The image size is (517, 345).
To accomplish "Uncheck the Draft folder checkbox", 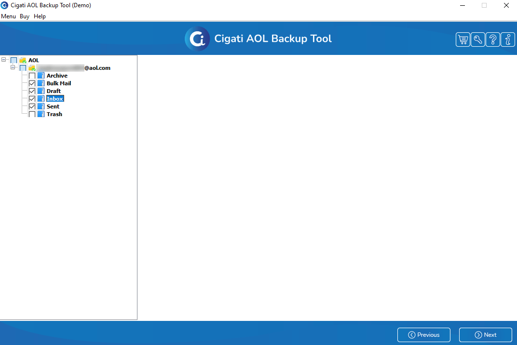I will [32, 91].
